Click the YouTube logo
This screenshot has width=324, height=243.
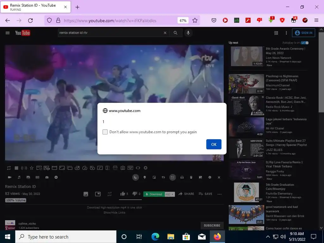click(x=22, y=33)
